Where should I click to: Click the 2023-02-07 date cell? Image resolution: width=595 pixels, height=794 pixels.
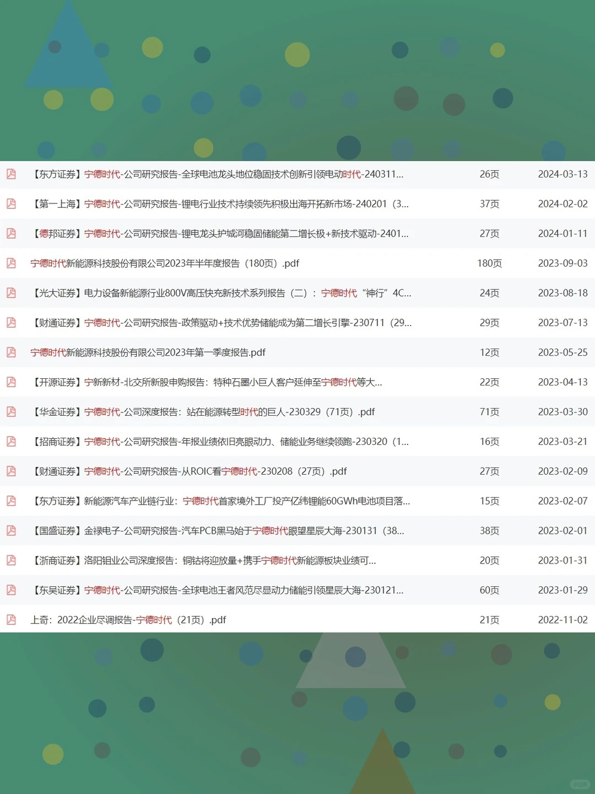pos(563,501)
